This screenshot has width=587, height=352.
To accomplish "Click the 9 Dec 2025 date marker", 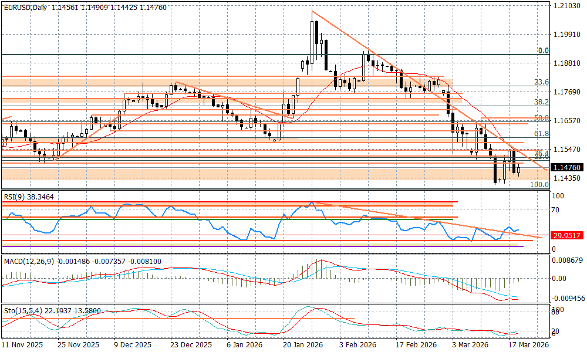I will (133, 345).
